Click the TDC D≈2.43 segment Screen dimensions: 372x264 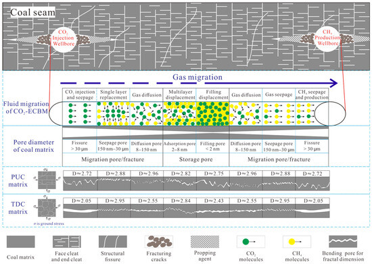point(213,208)
